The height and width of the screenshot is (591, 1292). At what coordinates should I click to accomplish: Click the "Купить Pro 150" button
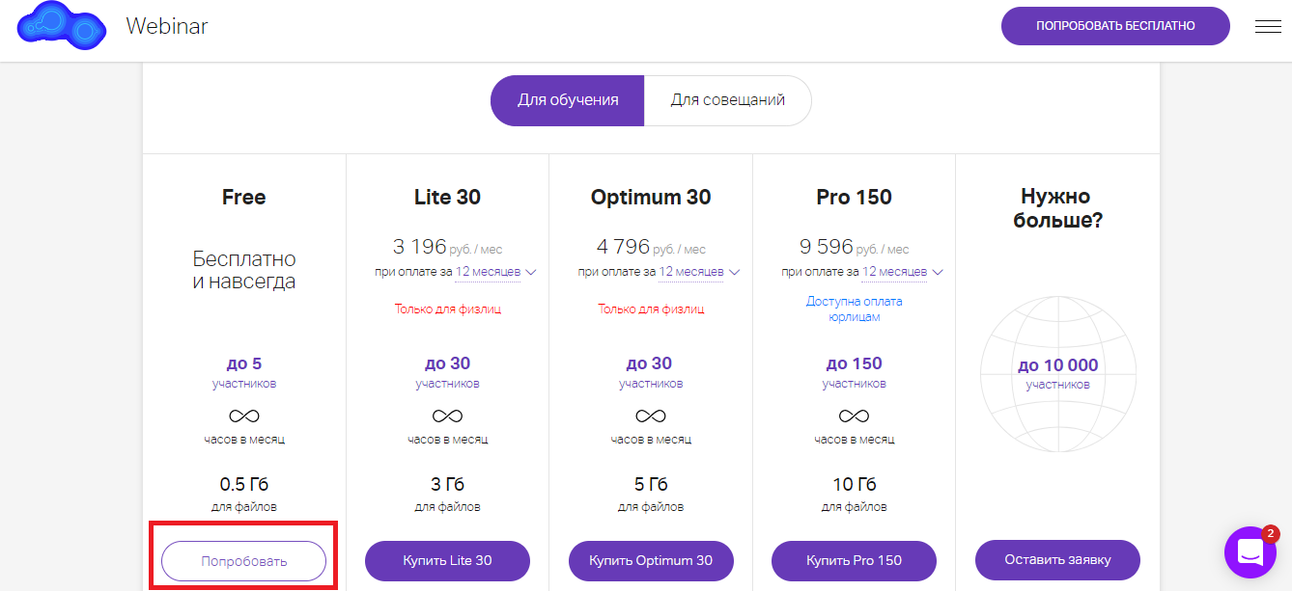pos(854,560)
